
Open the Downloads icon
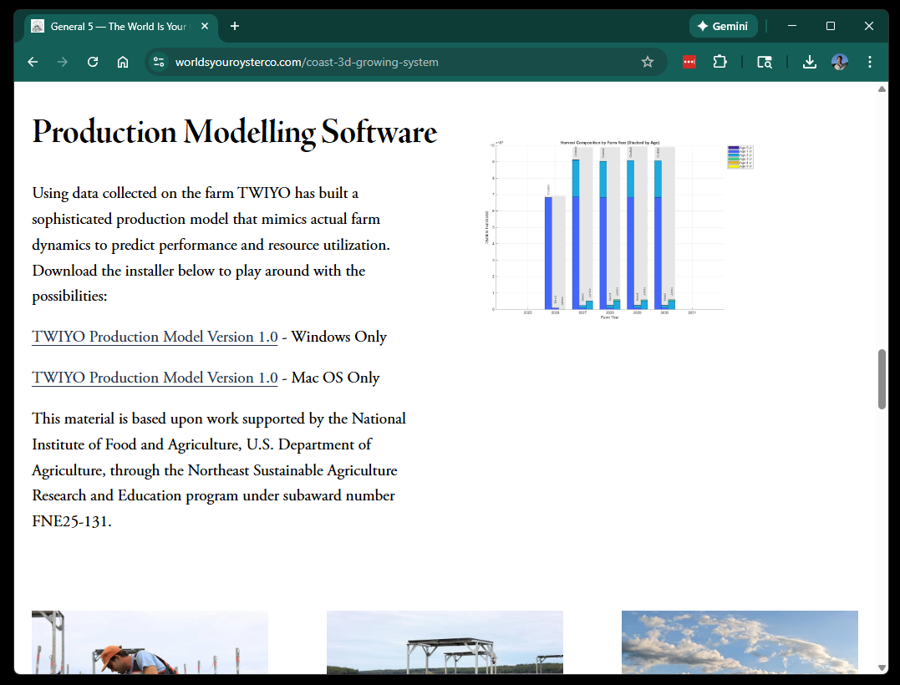pos(809,62)
